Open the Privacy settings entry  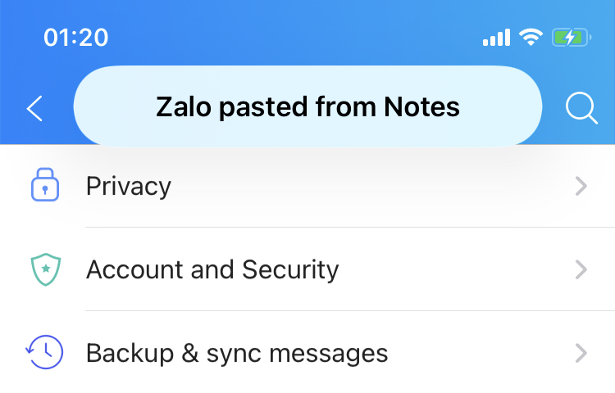307,186
